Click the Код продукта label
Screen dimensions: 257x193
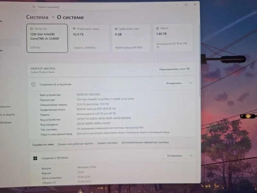(x=49, y=124)
